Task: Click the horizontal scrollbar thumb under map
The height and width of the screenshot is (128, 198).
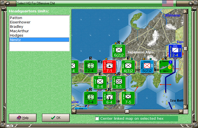Action: (x=127, y=111)
